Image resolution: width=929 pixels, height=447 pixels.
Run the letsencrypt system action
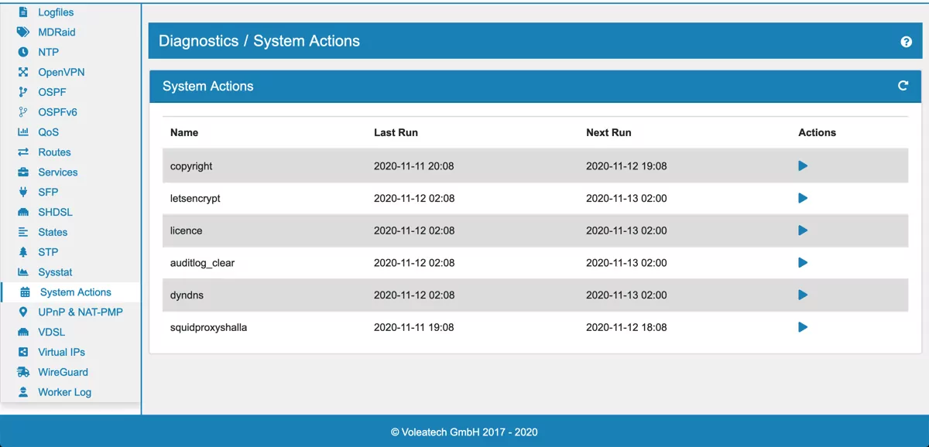click(x=803, y=198)
